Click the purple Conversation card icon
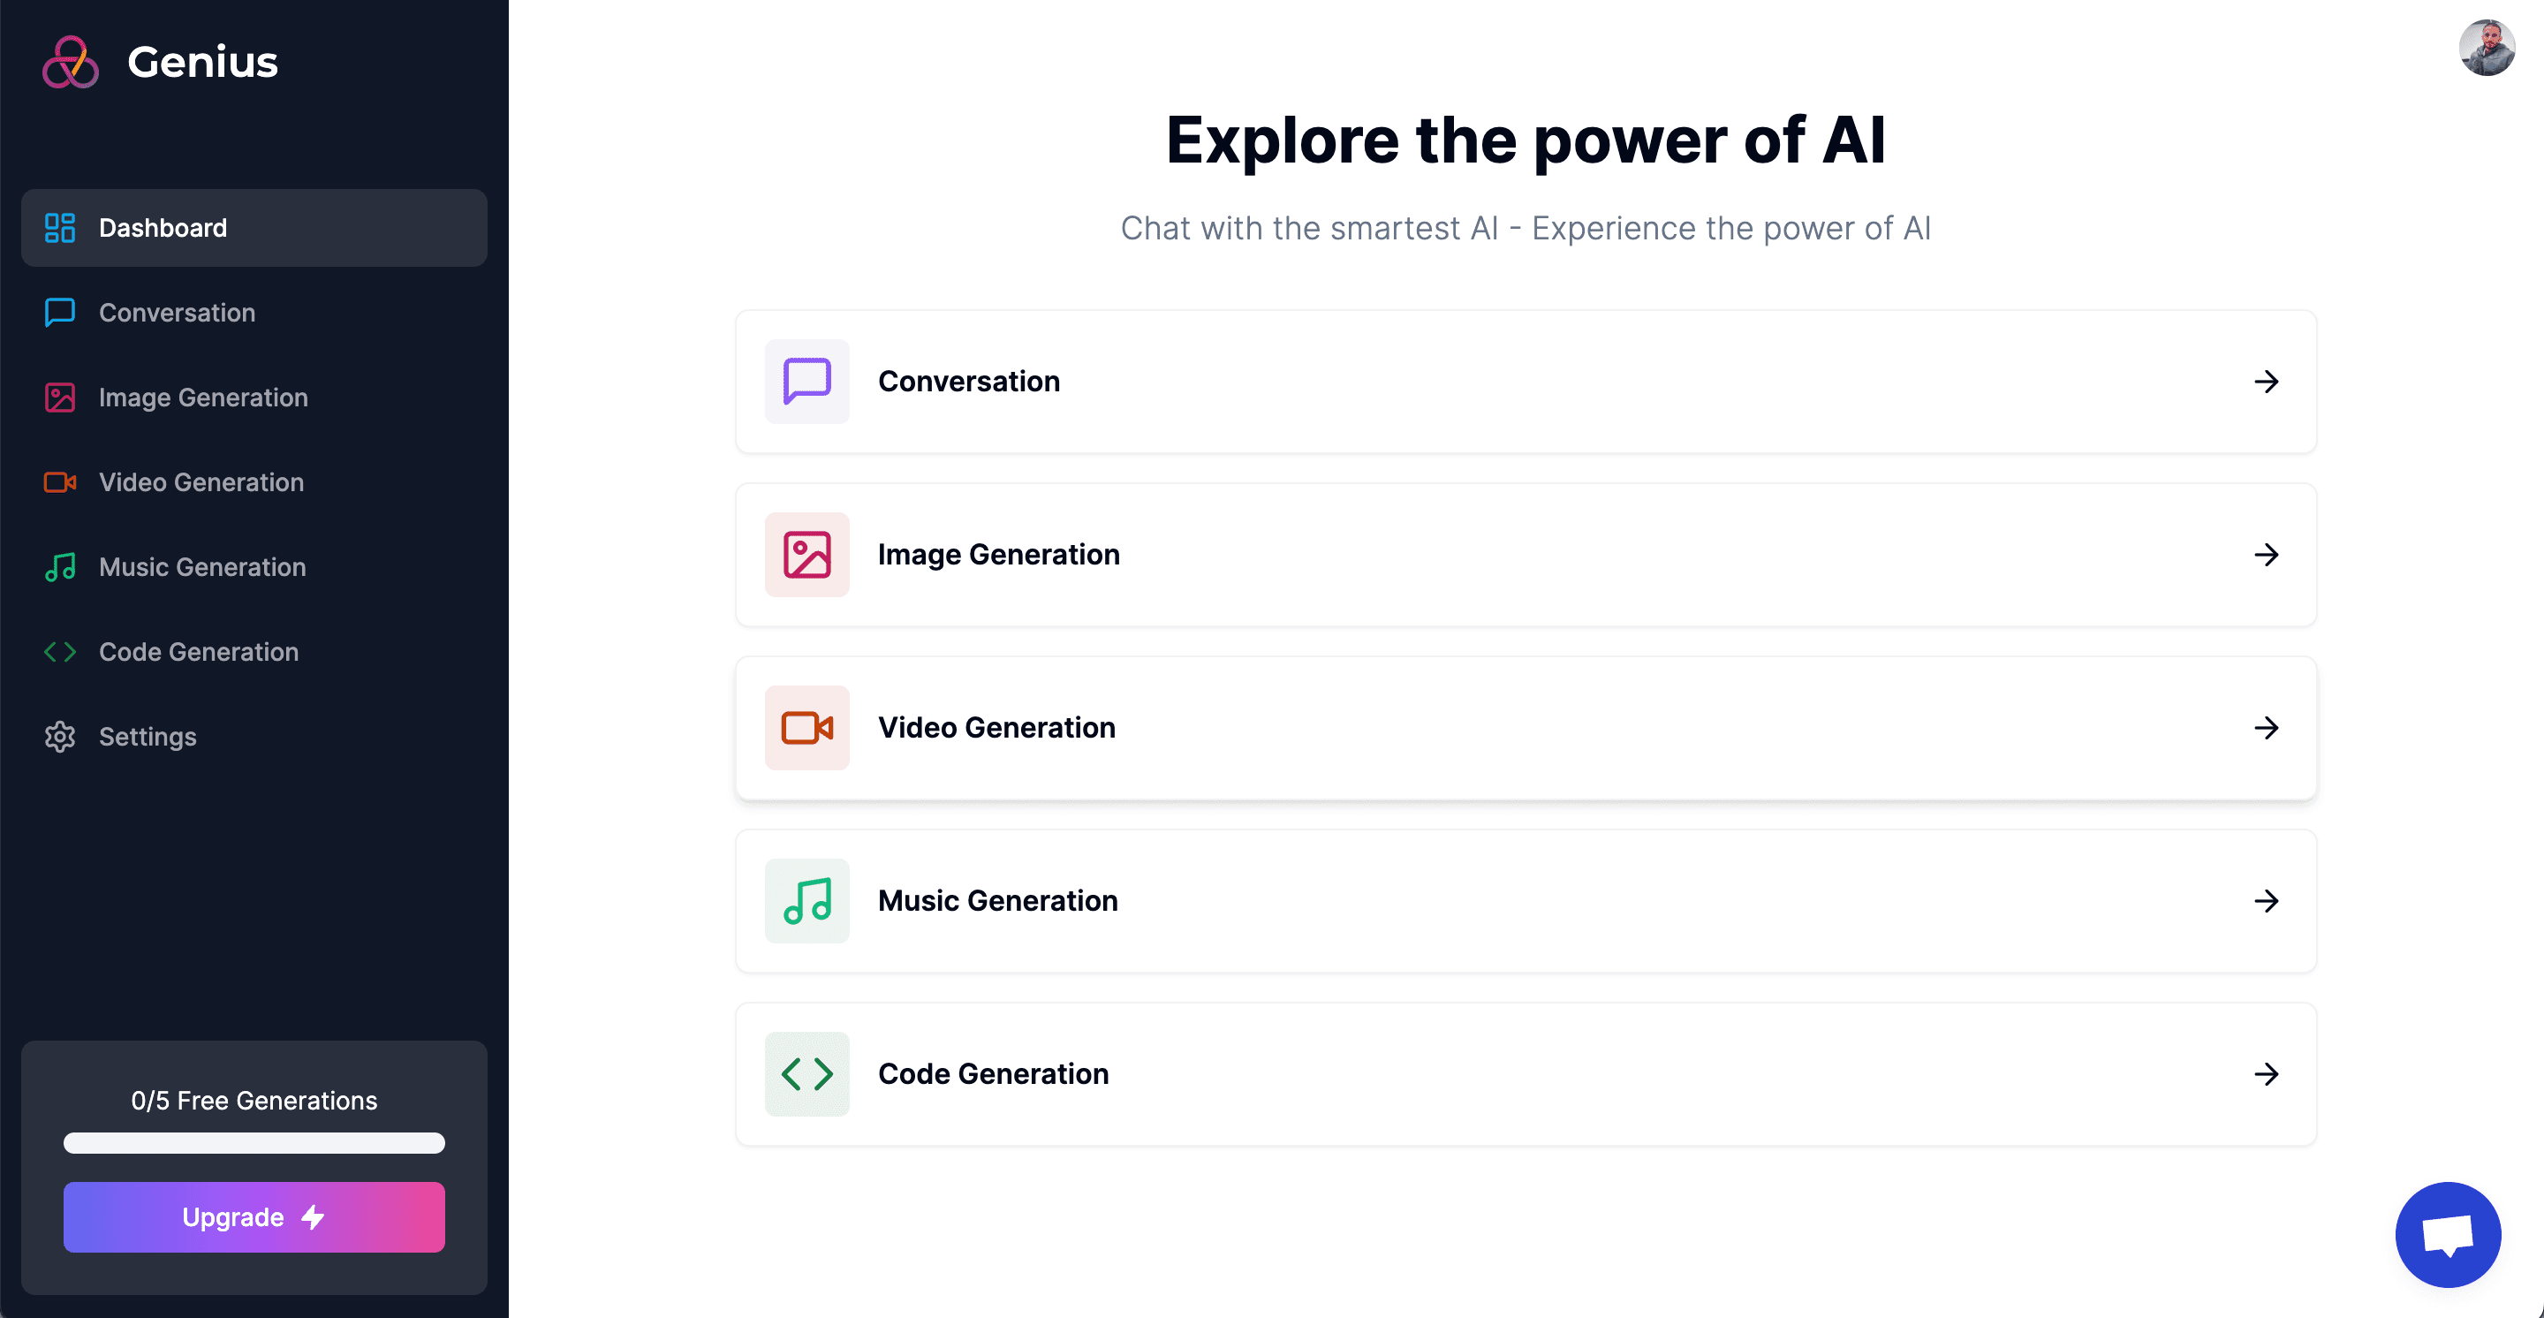This screenshot has height=1318, width=2544. tap(806, 383)
